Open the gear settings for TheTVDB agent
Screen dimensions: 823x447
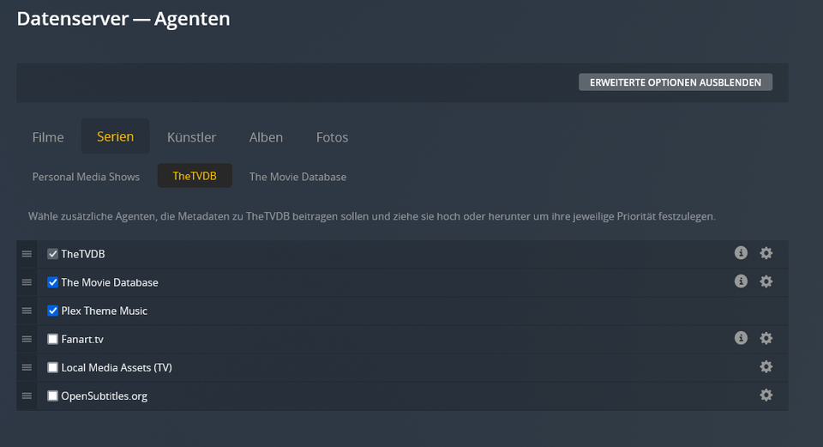(766, 253)
